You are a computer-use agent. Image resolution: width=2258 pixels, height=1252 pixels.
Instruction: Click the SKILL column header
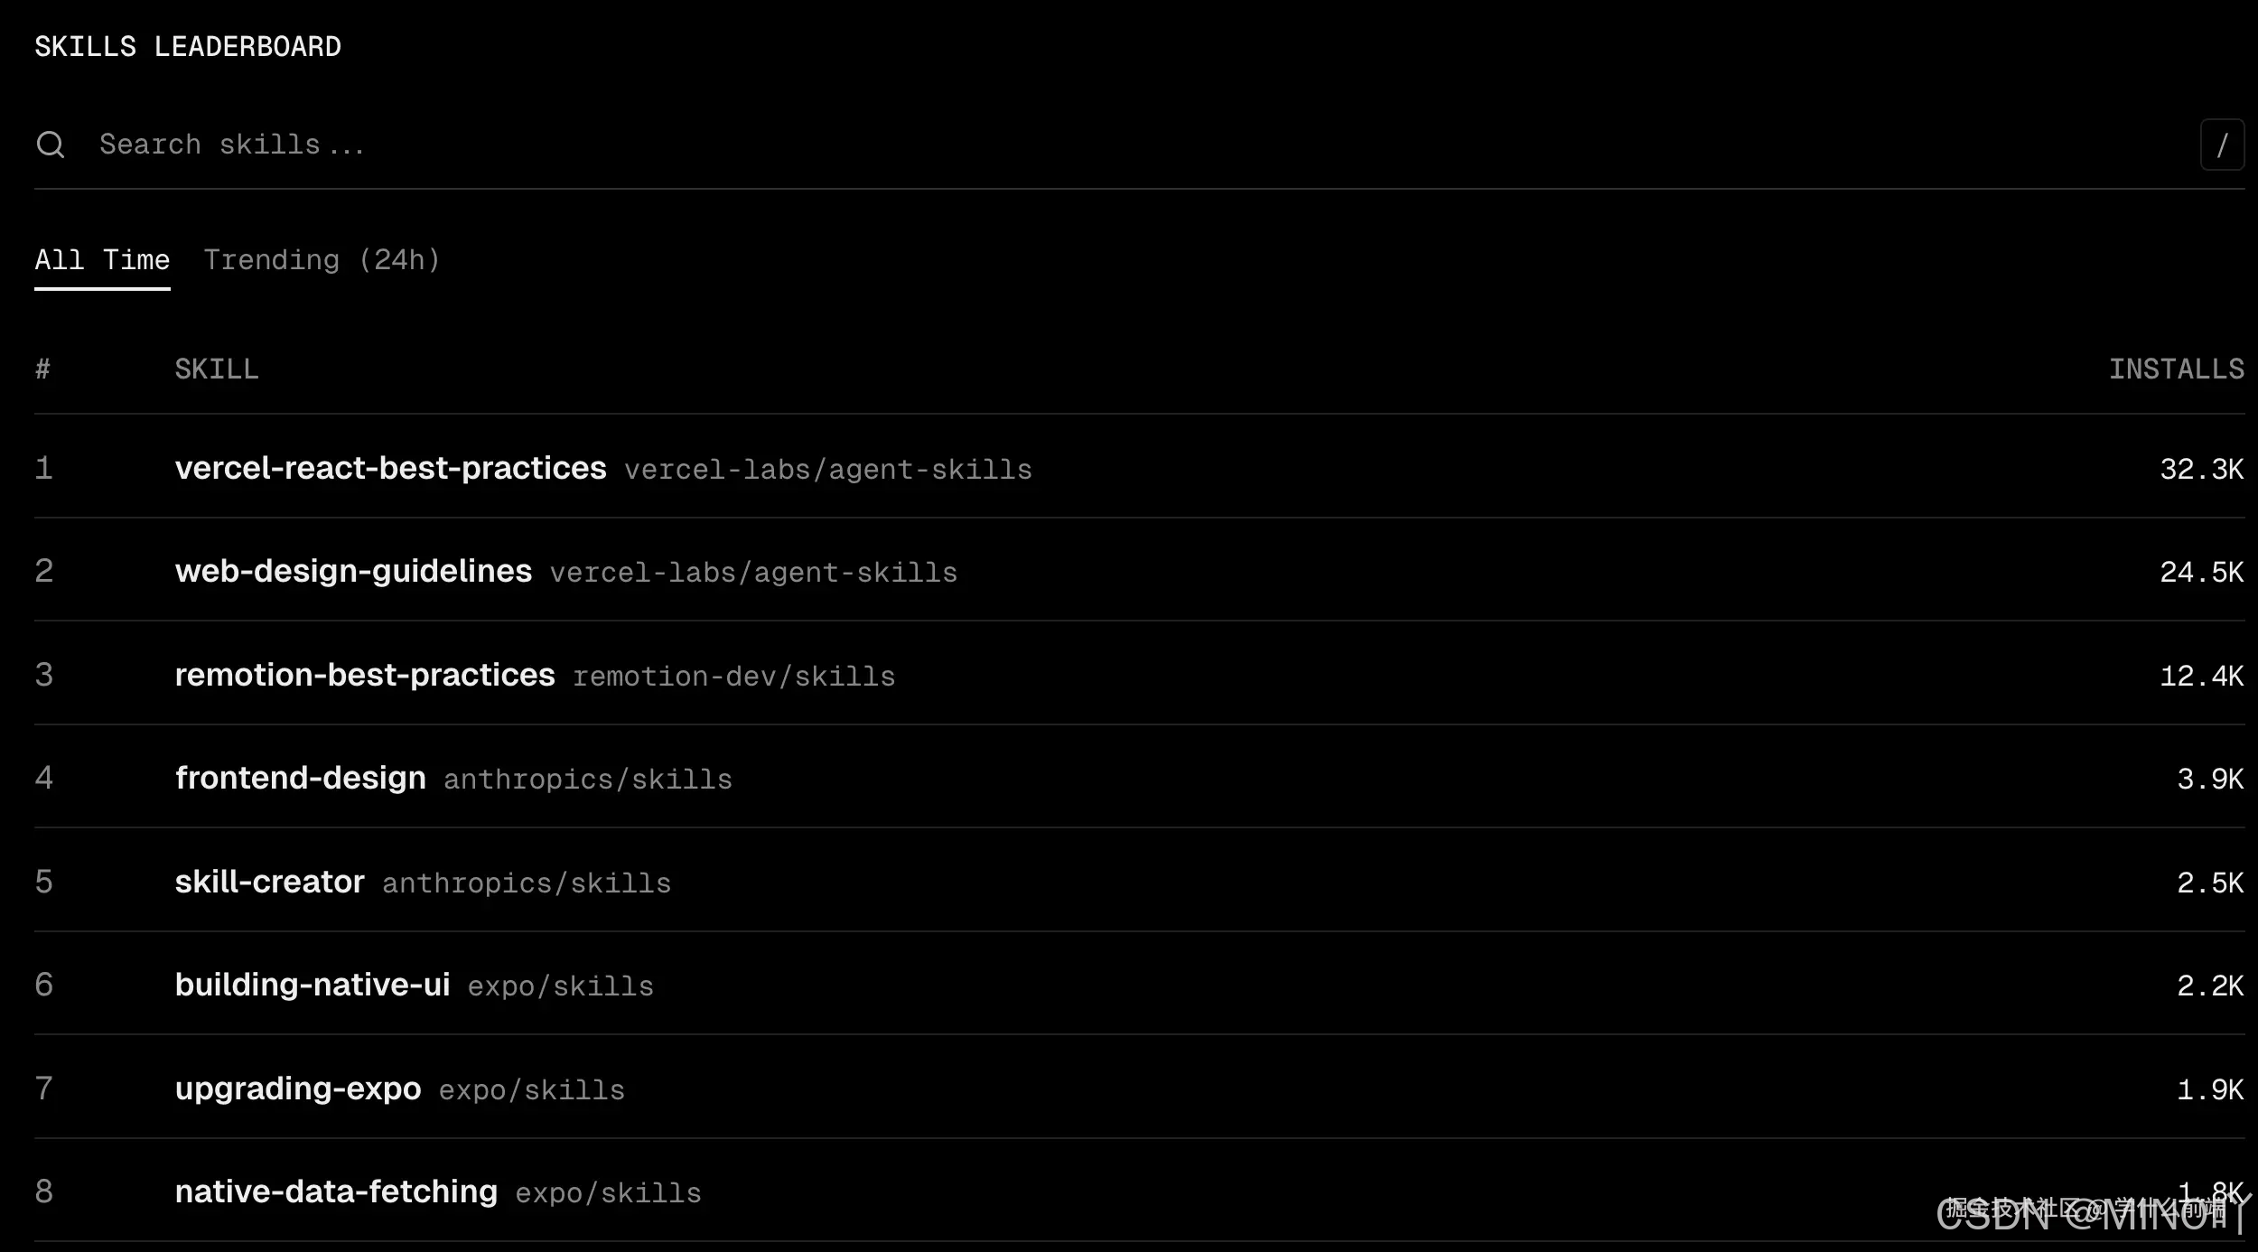[x=217, y=369]
